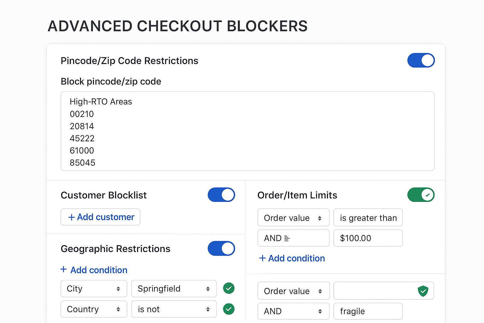Open the Springfield value dropdown
Viewport: 484px width, 323px height.
tap(174, 289)
